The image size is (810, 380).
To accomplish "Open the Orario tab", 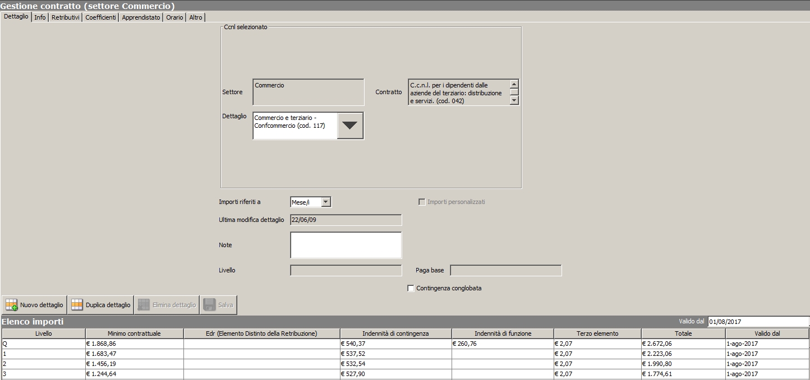I will [x=174, y=17].
